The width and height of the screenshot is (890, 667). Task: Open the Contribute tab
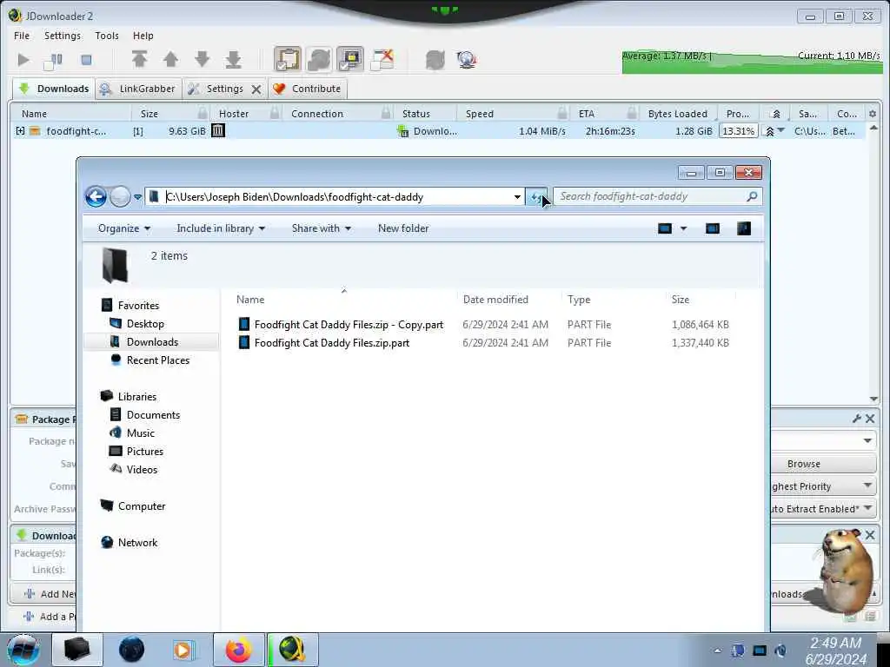(307, 89)
